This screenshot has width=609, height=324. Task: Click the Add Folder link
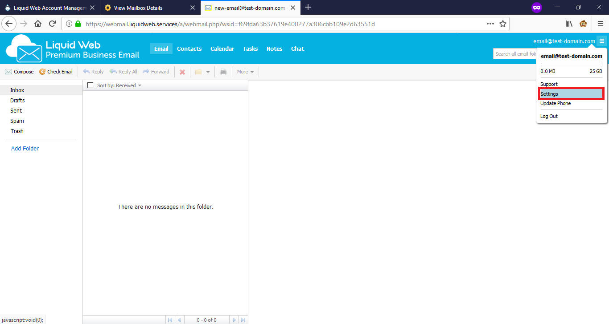[x=25, y=148]
